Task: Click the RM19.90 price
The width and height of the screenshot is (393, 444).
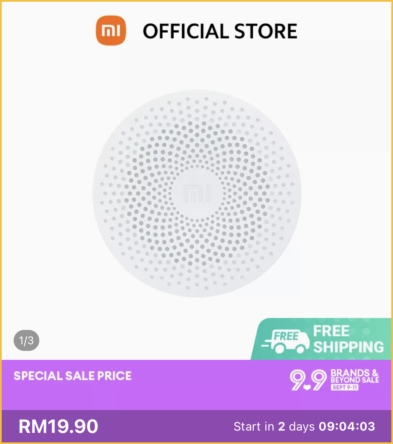Action: 59,426
